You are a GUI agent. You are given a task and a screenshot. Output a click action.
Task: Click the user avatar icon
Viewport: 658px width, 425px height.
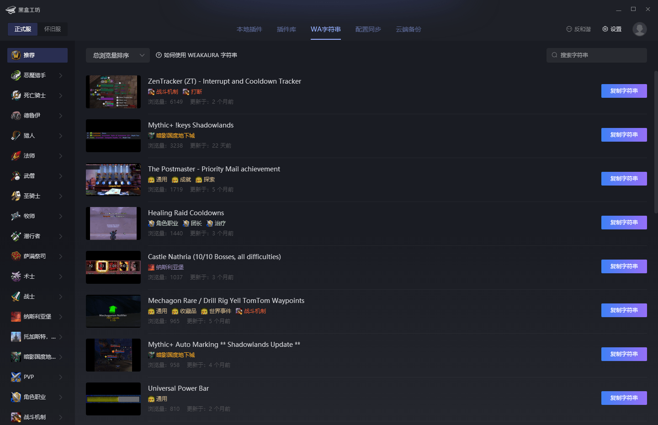639,29
